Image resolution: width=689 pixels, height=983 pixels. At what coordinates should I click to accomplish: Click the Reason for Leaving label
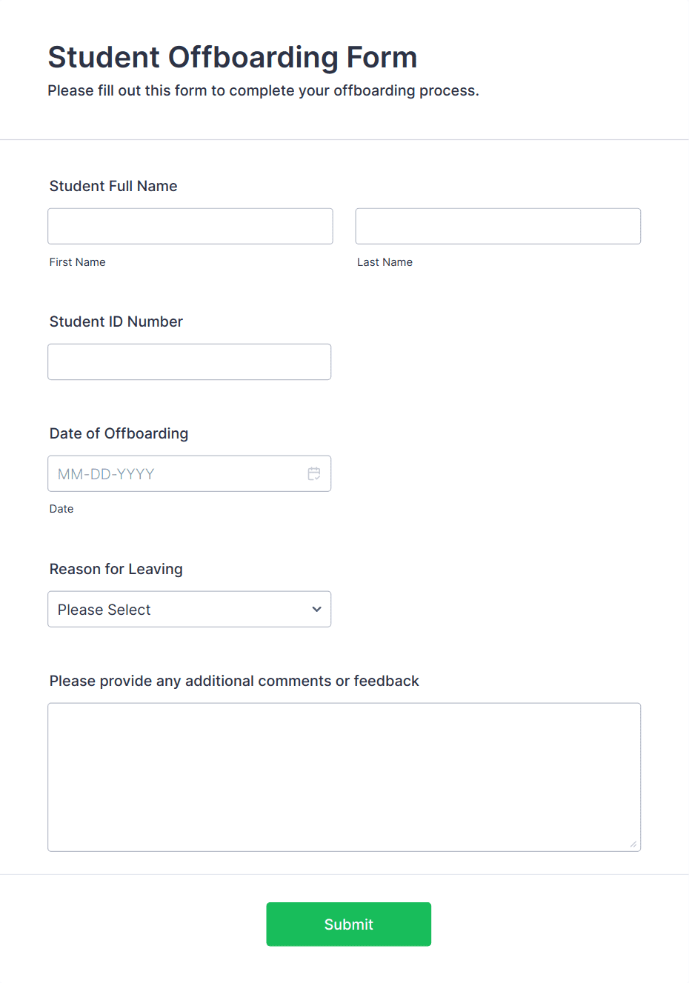(116, 569)
